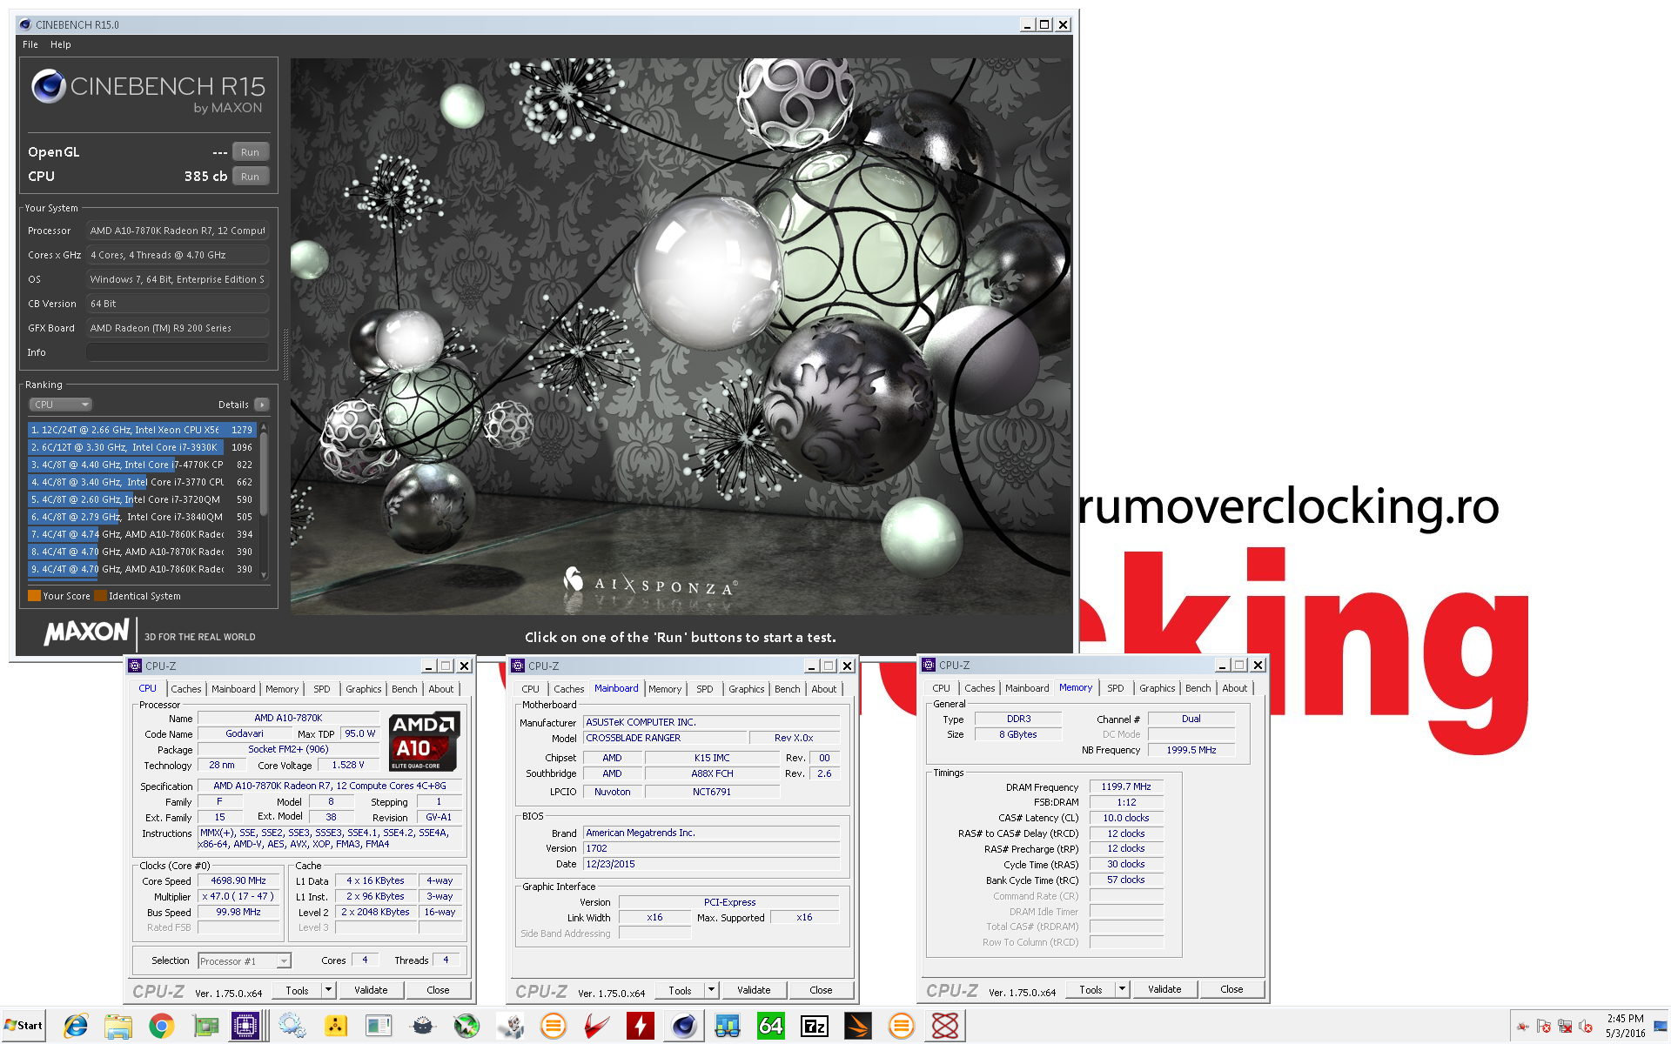Click the red knot-shaped taskbar icon
This screenshot has height=1044, width=1671.
(945, 1027)
